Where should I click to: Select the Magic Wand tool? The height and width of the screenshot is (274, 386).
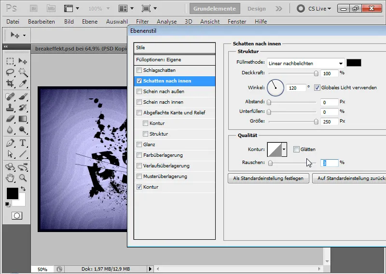pyautogui.click(x=23, y=72)
